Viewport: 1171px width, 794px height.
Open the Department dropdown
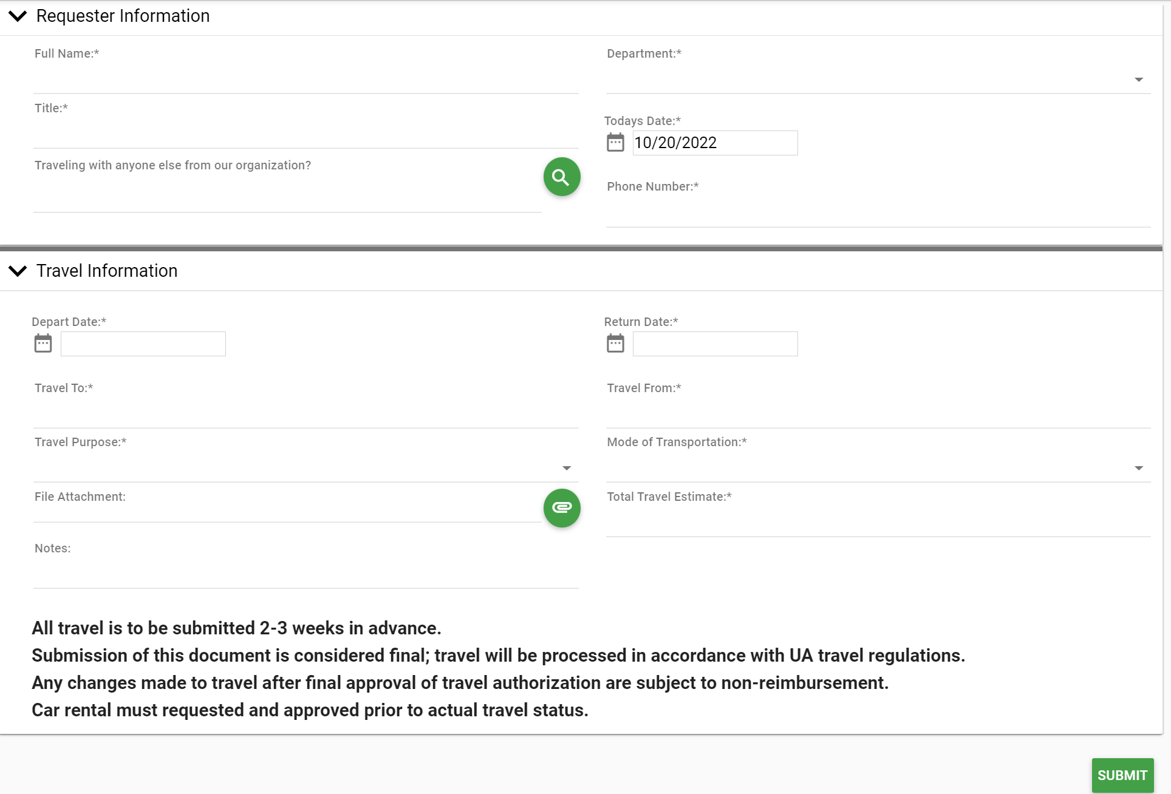(x=878, y=80)
